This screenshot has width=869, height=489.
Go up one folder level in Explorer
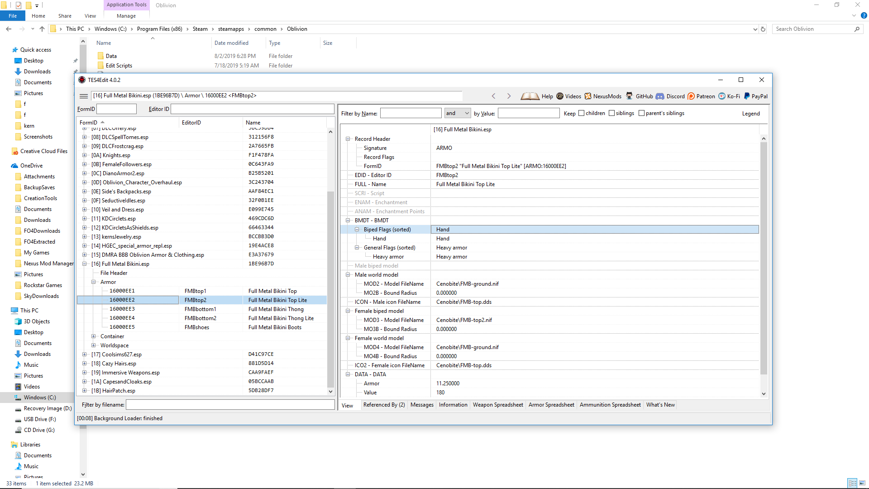[42, 29]
